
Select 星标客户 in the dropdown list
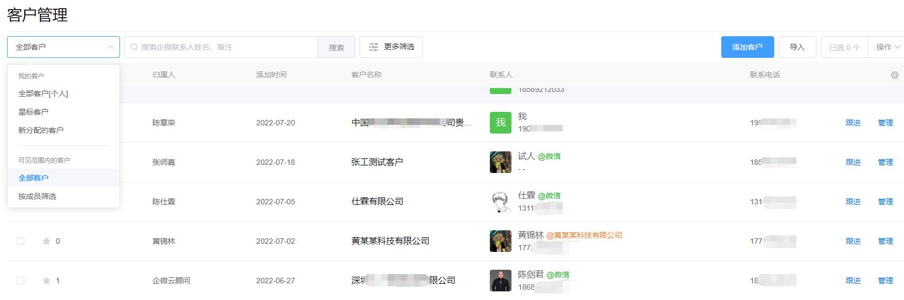(x=34, y=112)
